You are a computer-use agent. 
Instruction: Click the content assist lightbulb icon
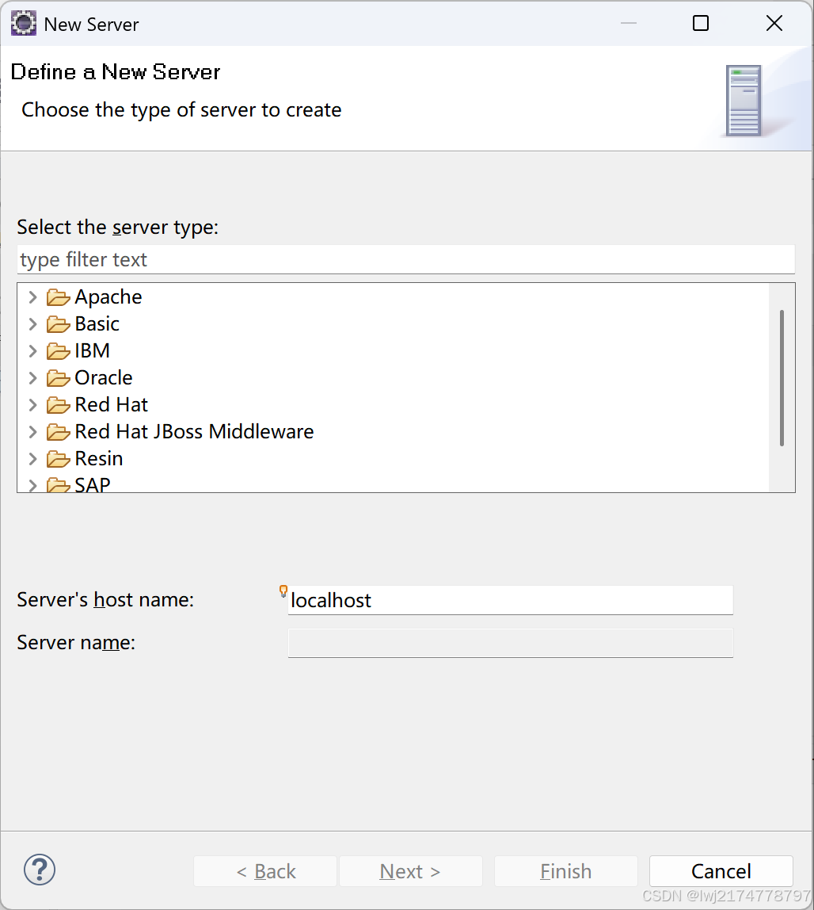pyautogui.click(x=283, y=591)
